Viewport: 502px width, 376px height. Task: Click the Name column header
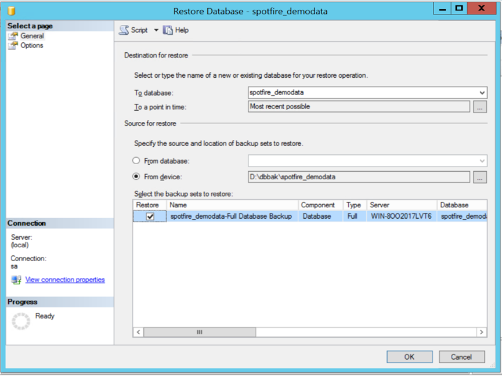click(x=232, y=205)
